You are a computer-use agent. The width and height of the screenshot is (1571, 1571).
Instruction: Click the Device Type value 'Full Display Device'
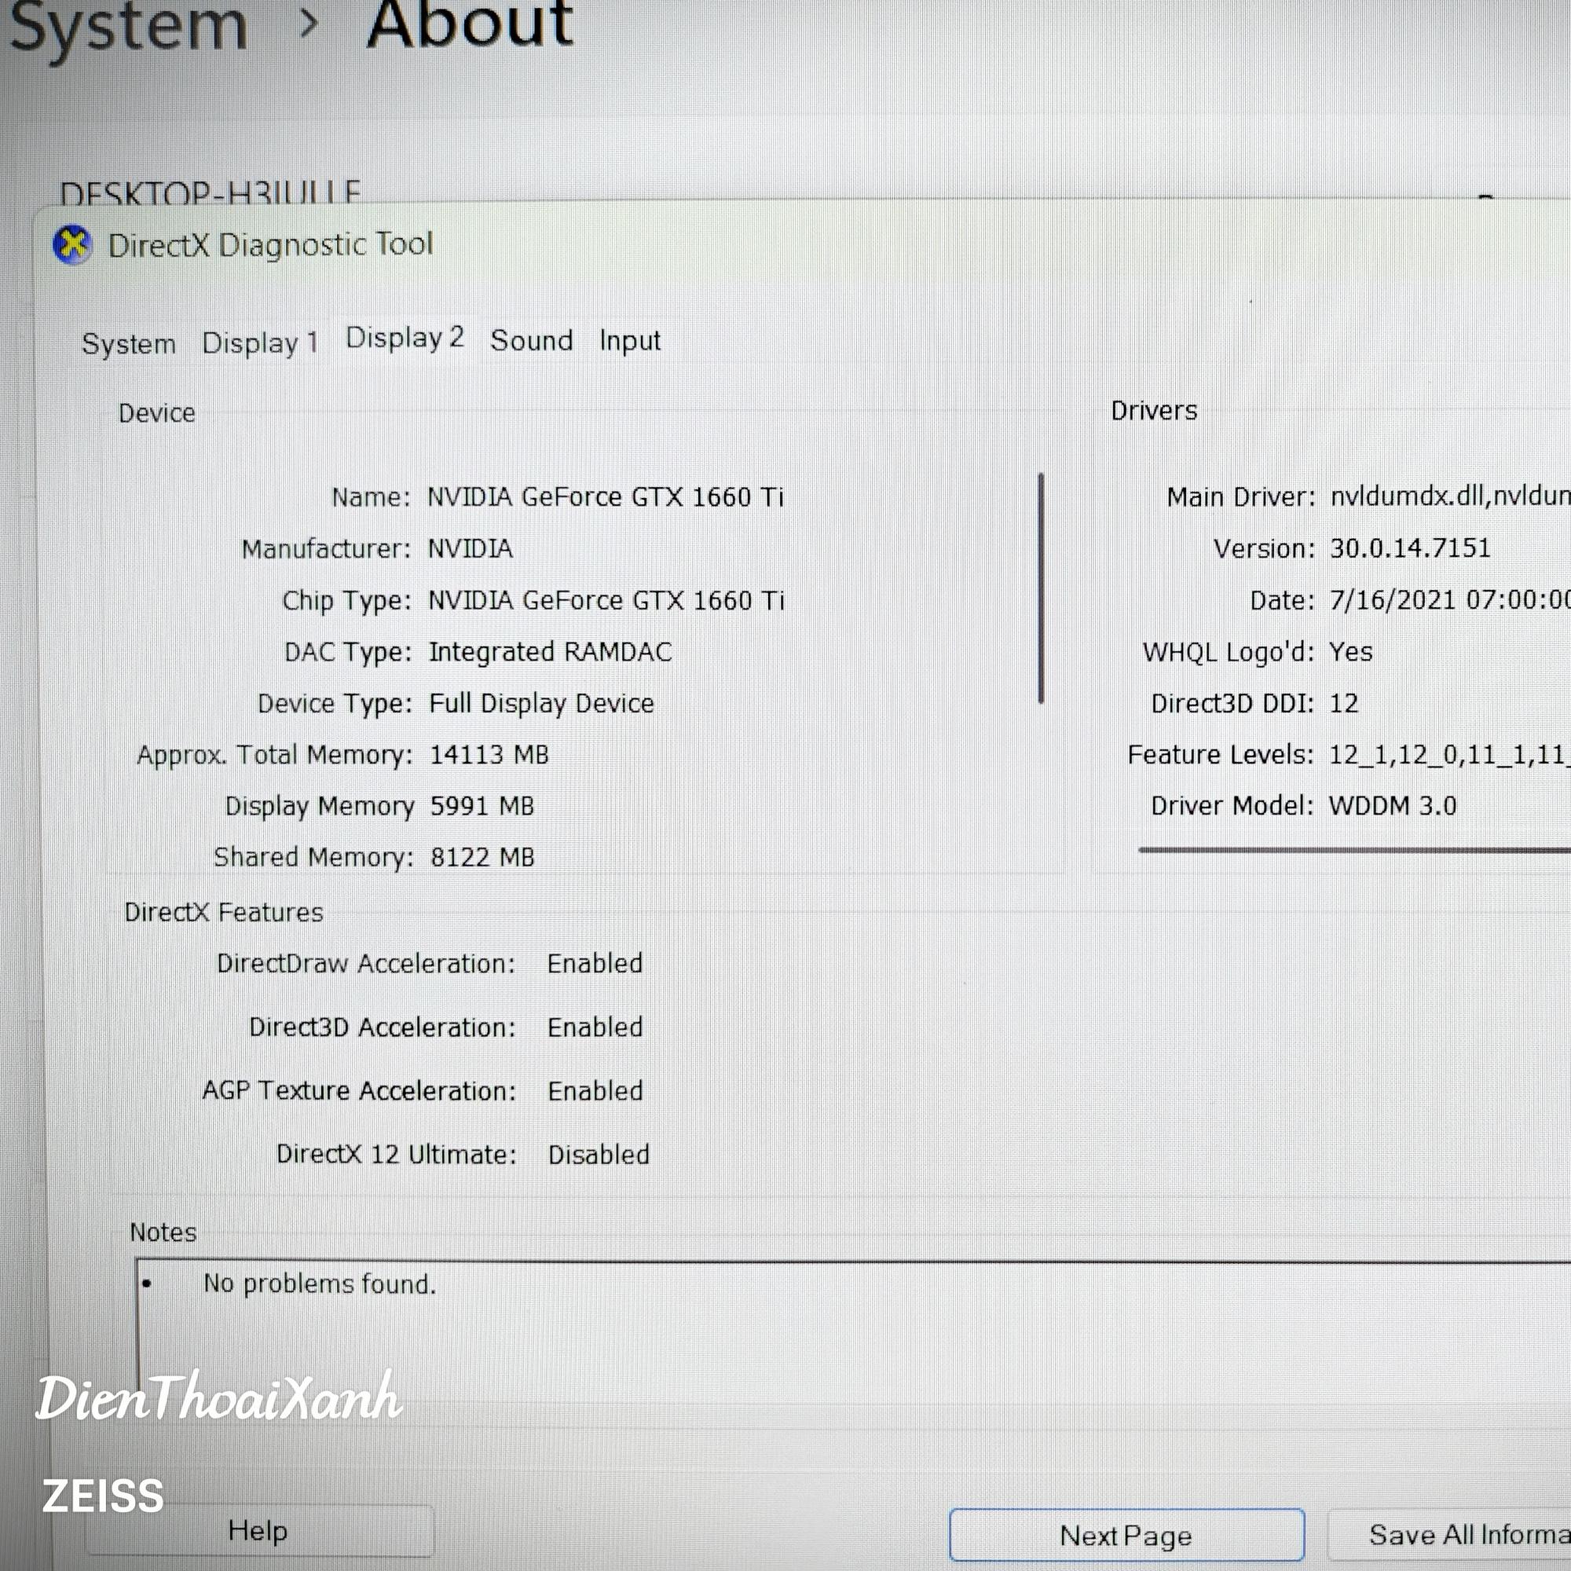coord(541,703)
